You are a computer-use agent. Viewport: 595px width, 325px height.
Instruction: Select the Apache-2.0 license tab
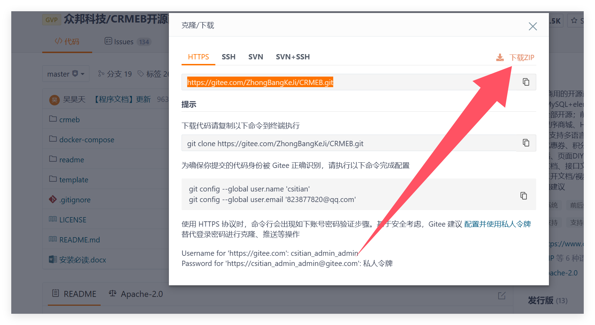(135, 294)
